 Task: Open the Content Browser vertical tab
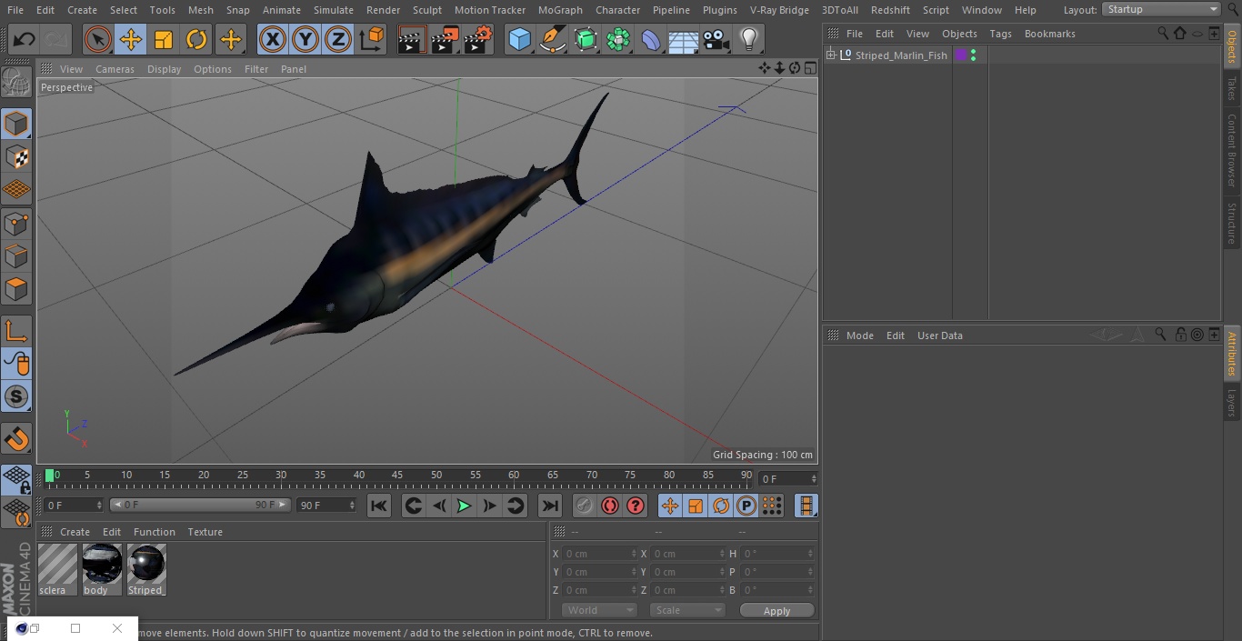[1232, 149]
